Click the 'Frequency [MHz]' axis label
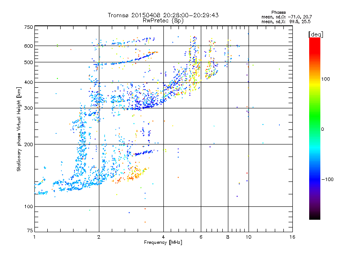This screenshot has width=344, height=258. point(163,243)
